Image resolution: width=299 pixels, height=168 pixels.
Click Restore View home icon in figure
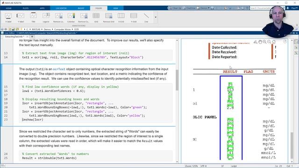tap(273, 42)
